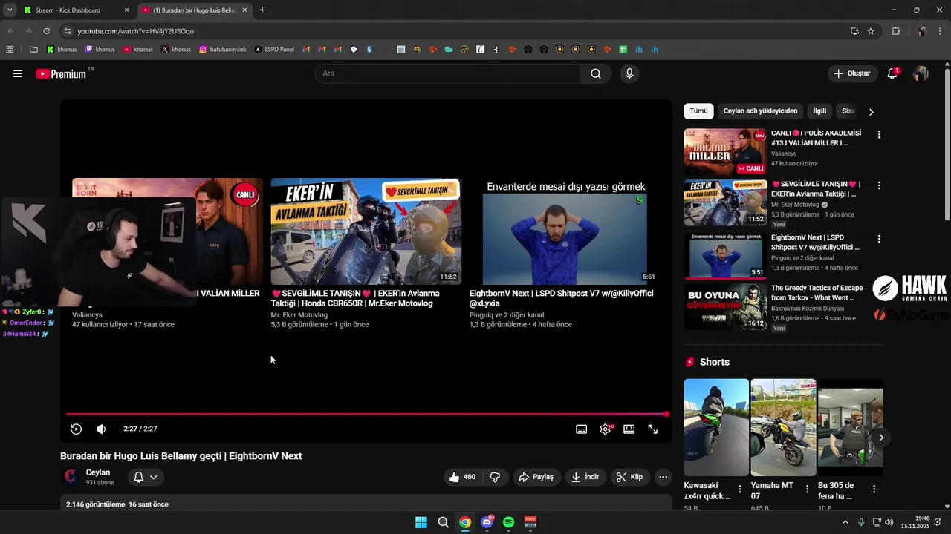This screenshot has height=534, width=951.
Task: Dislike the video
Action: point(495,477)
